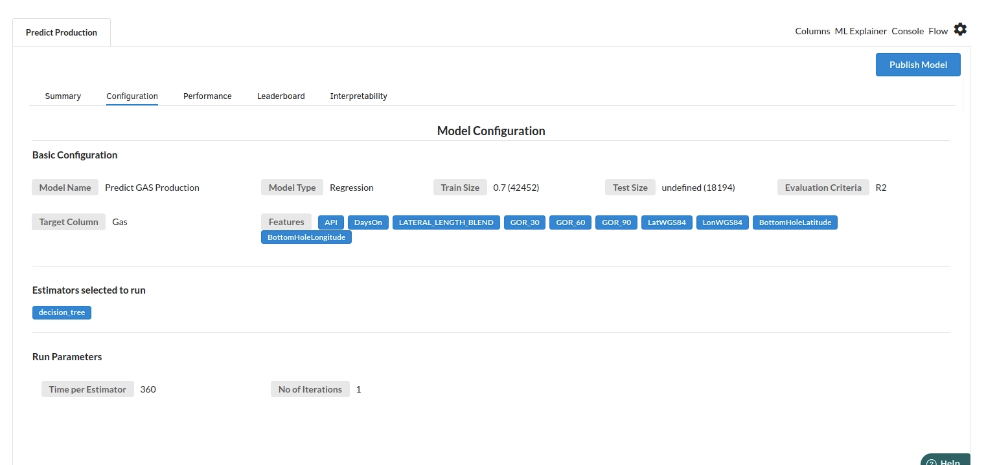
Task: Switch to the Summary tab
Action: (63, 96)
